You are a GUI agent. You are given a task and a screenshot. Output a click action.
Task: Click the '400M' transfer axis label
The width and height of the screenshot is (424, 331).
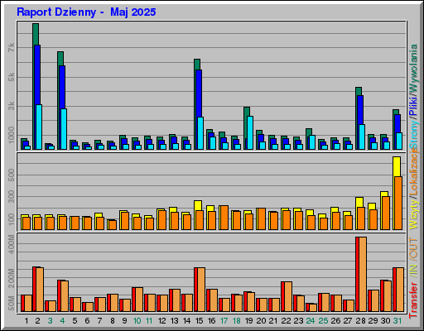point(12,244)
